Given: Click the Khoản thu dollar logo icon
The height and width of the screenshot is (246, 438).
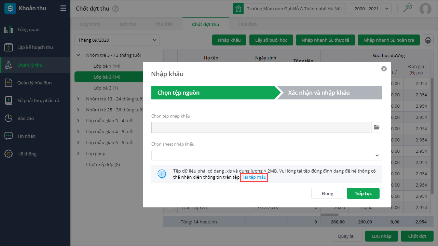Looking at the screenshot, I should point(10,8).
